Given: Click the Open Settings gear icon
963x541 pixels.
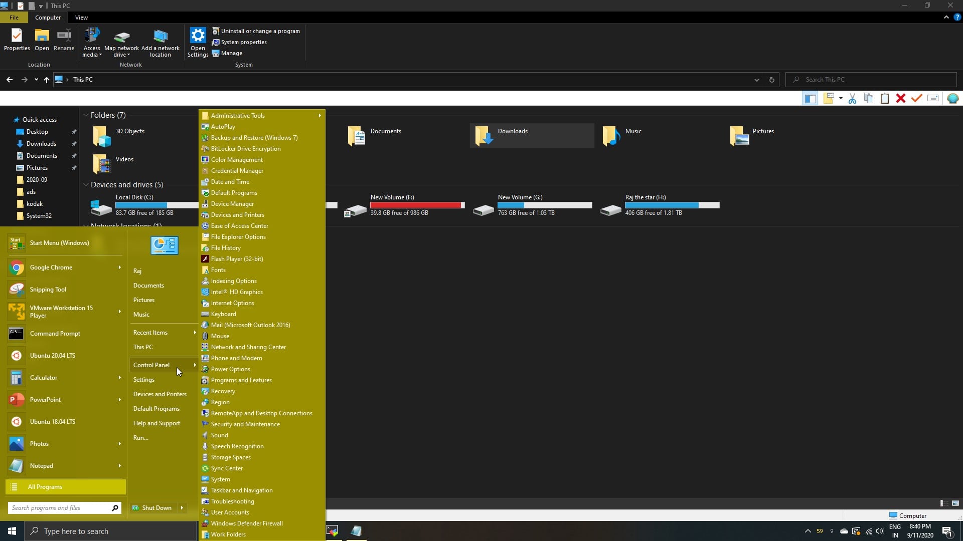Looking at the screenshot, I should [x=198, y=36].
